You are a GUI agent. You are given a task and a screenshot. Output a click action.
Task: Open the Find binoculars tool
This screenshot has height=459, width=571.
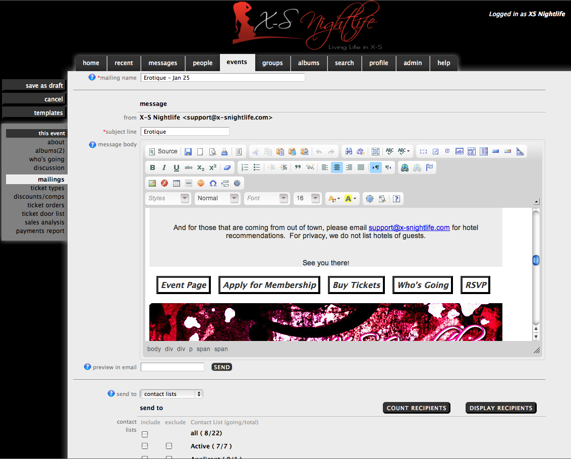click(348, 151)
